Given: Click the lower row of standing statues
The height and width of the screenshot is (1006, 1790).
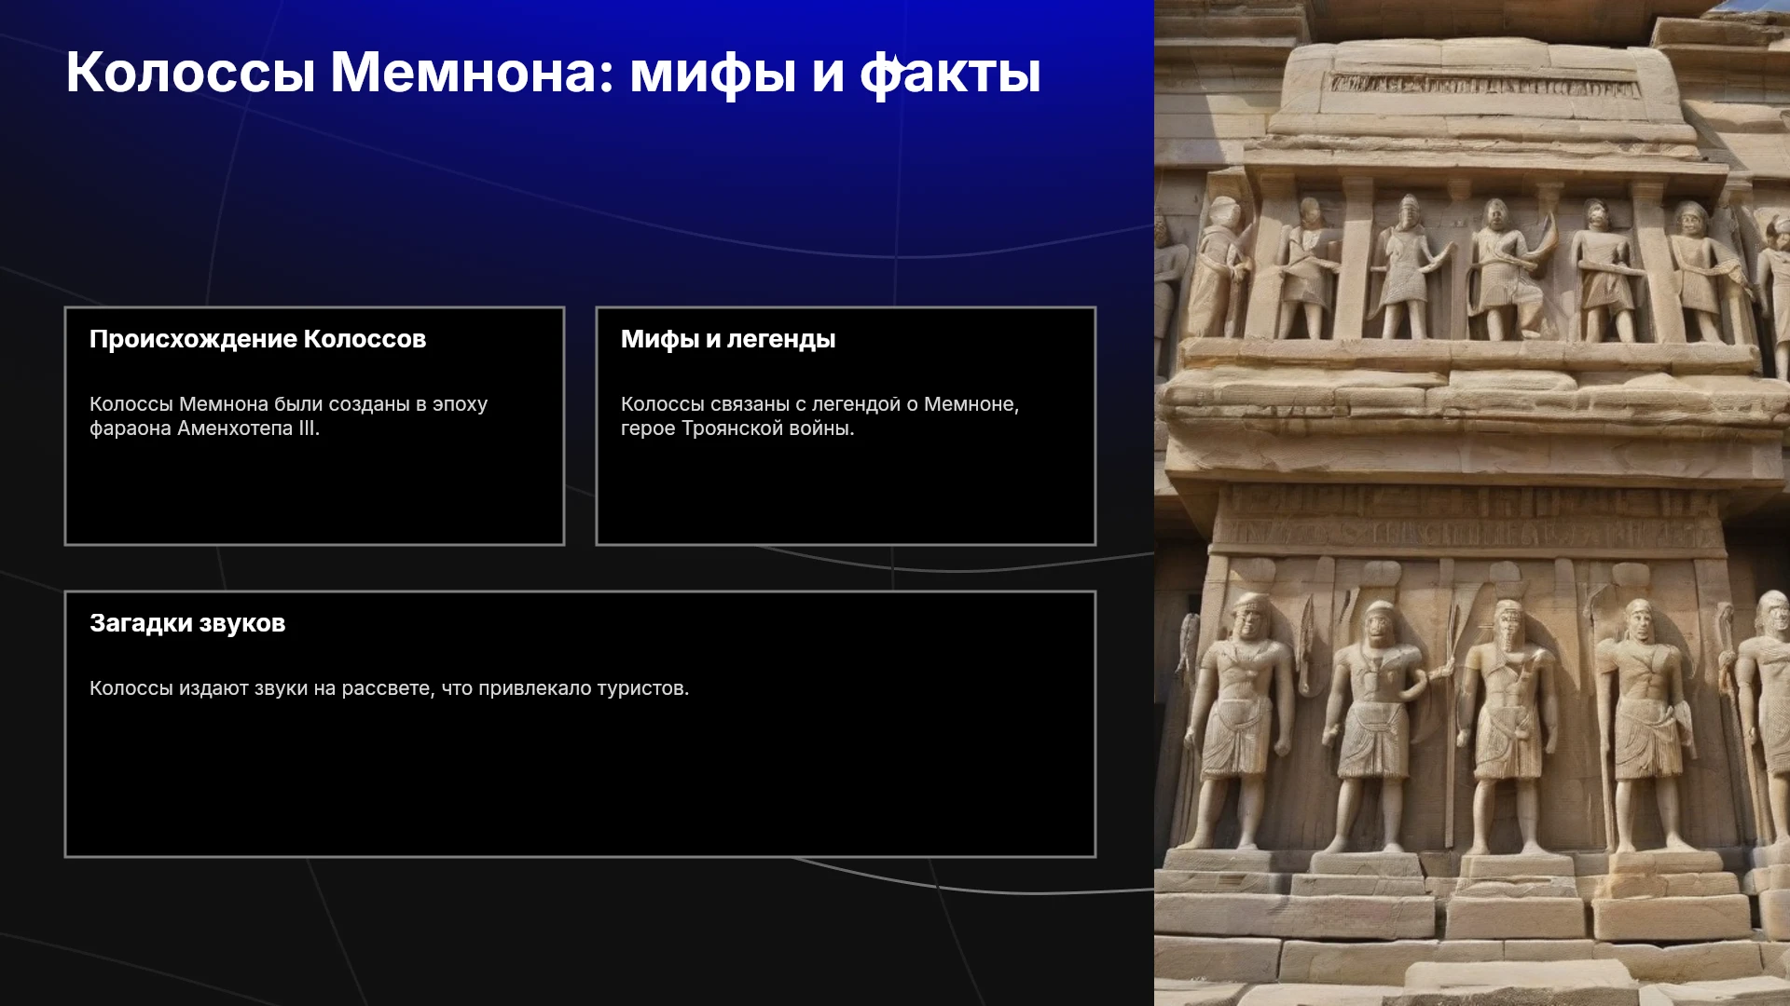Looking at the screenshot, I should (1482, 722).
